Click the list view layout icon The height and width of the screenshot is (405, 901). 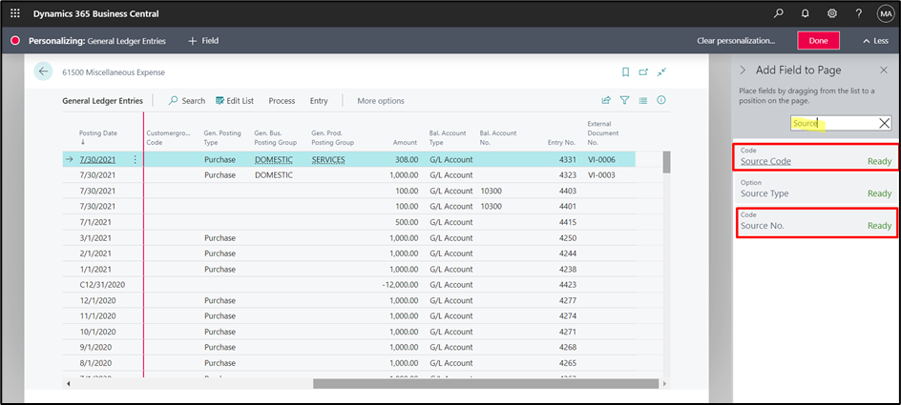coord(643,100)
